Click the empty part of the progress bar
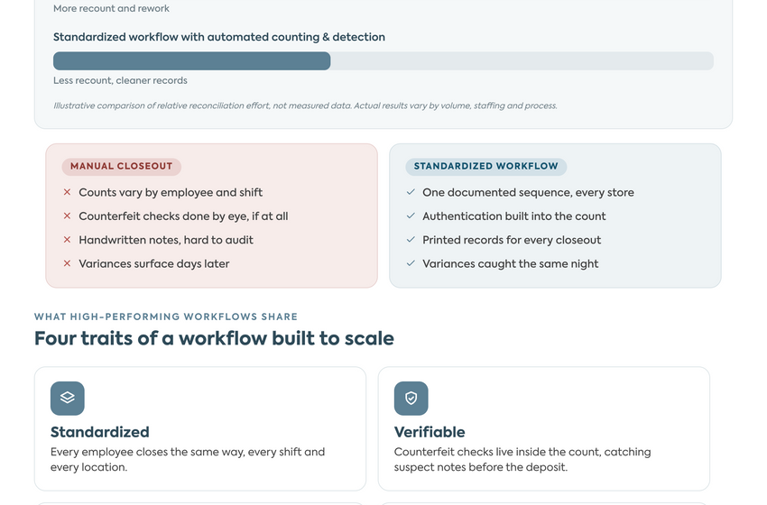 click(x=522, y=61)
